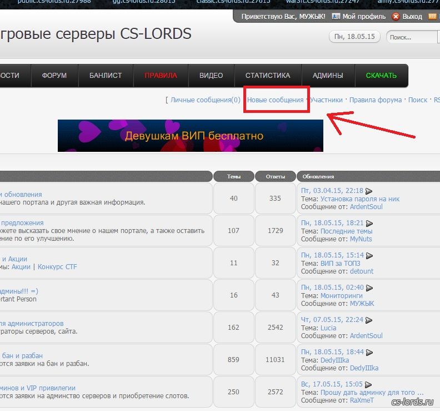Open date link Вс, 17.05.15, 15:05
This screenshot has width=440, height=411.
[x=332, y=384]
